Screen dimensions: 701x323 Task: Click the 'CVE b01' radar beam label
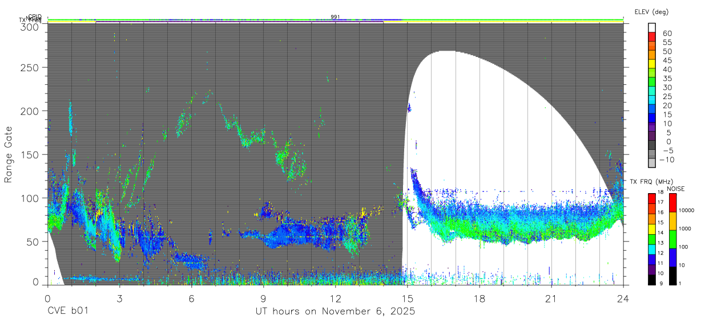(x=67, y=312)
